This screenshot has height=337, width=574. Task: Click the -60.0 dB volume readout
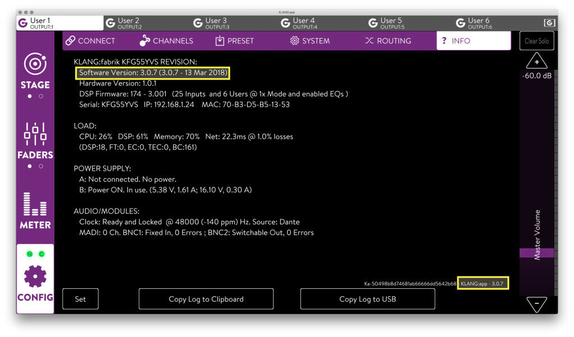[536, 76]
